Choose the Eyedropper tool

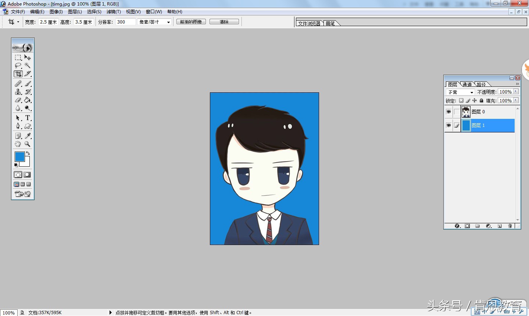click(28, 136)
